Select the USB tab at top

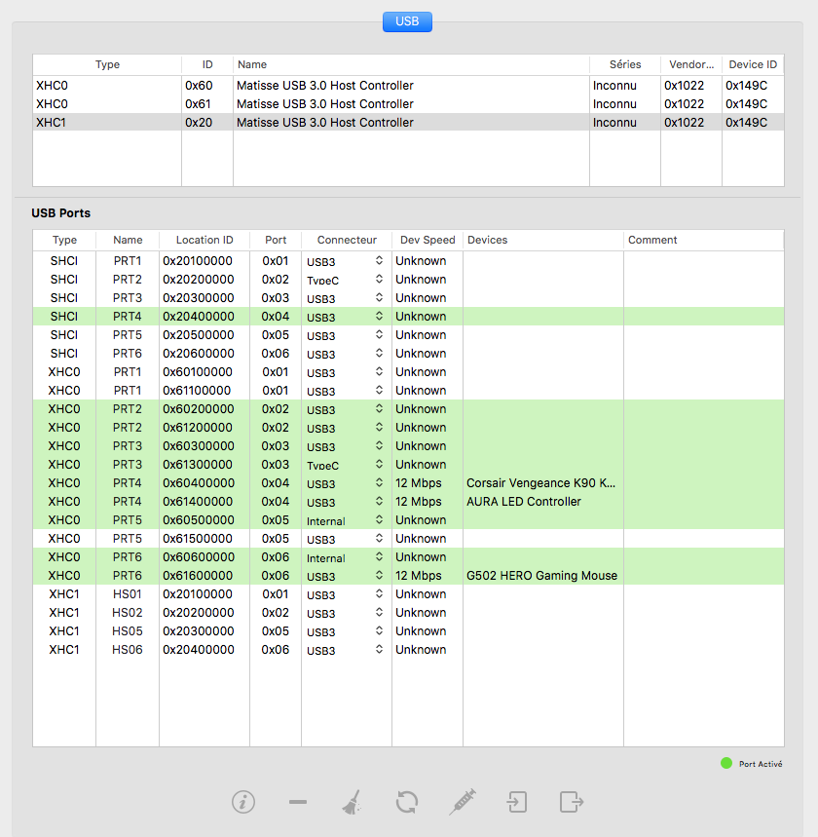[407, 21]
